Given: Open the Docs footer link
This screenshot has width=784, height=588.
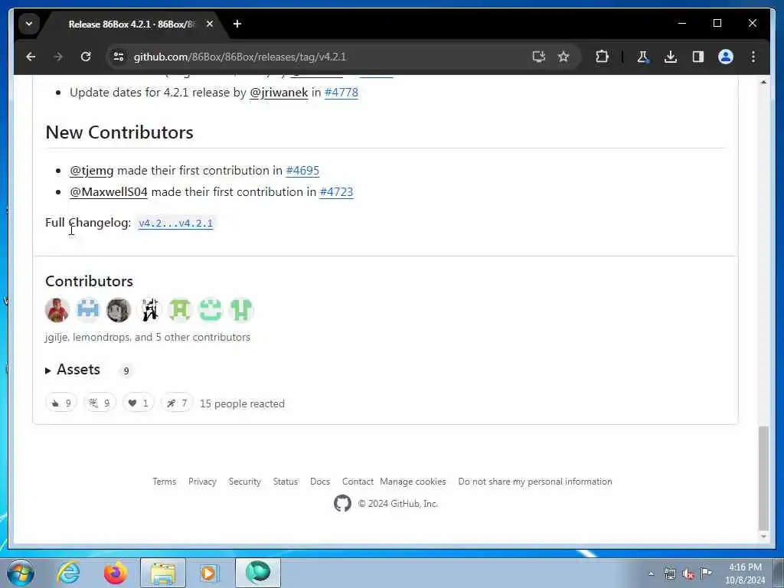Looking at the screenshot, I should [x=319, y=482].
